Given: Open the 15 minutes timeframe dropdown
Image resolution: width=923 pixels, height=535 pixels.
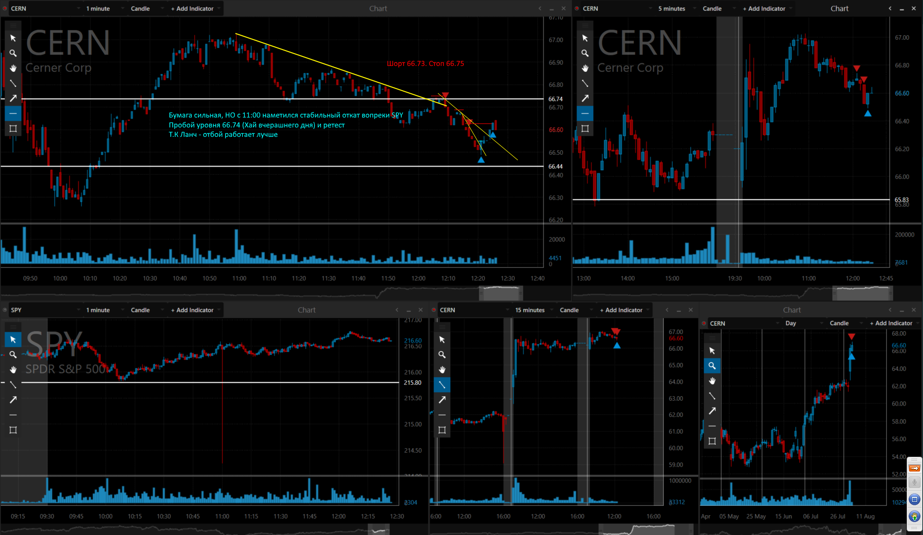Looking at the screenshot, I should click(533, 310).
